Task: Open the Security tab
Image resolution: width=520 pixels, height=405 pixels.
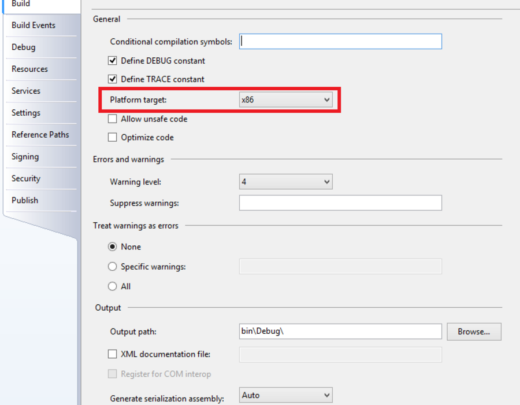Action: pyautogui.click(x=42, y=179)
